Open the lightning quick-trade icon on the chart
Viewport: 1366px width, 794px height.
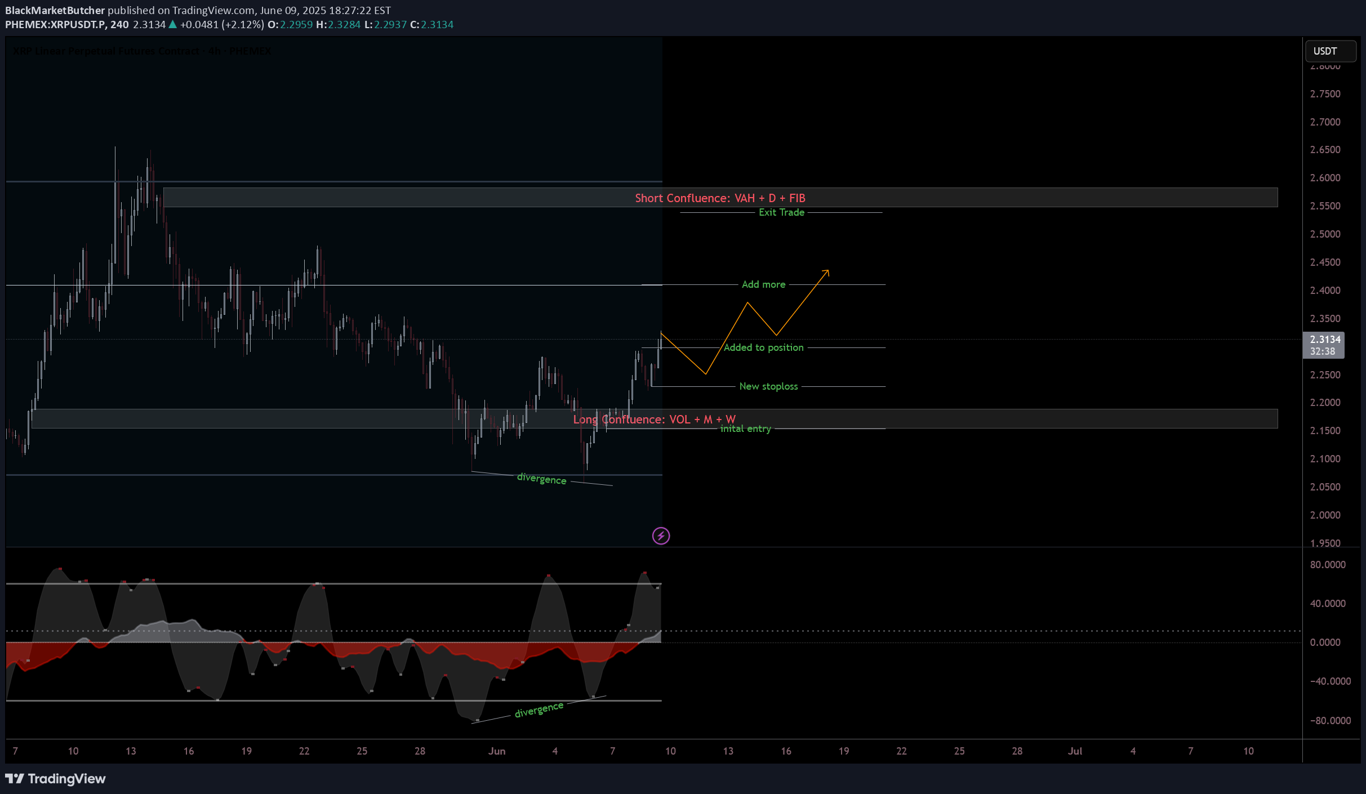662,536
